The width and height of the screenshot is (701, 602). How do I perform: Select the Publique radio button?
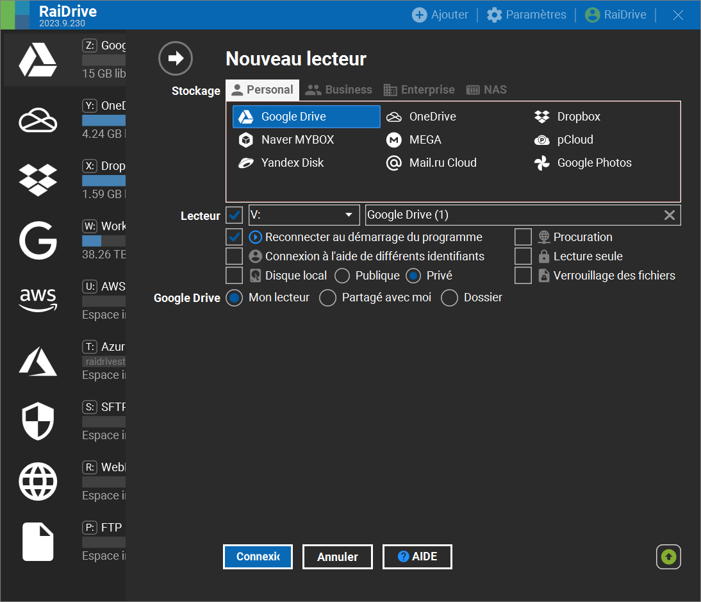coord(343,276)
